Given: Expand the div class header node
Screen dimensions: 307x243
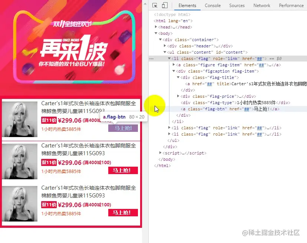Looking at the screenshot, I should click(x=165, y=46).
